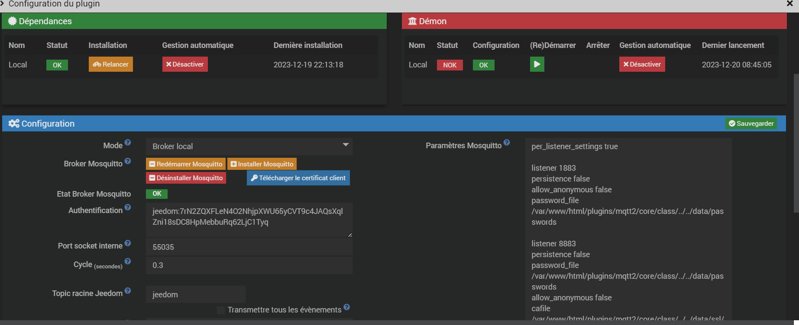Click into the Port socket interne field
Screen dimensions: 799x325
pyautogui.click(x=249, y=247)
